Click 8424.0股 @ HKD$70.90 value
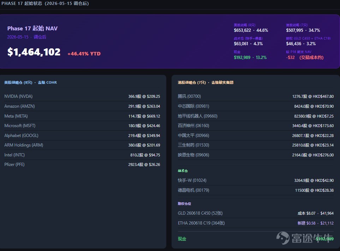 tap(314, 106)
